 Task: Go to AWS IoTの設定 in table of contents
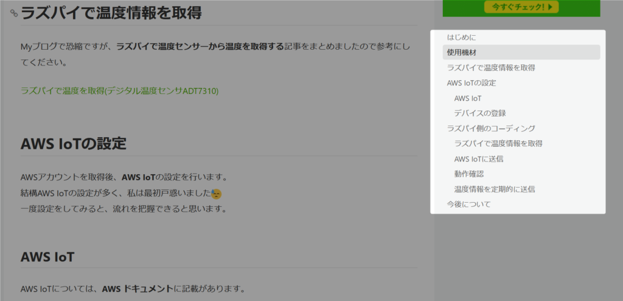click(x=472, y=83)
